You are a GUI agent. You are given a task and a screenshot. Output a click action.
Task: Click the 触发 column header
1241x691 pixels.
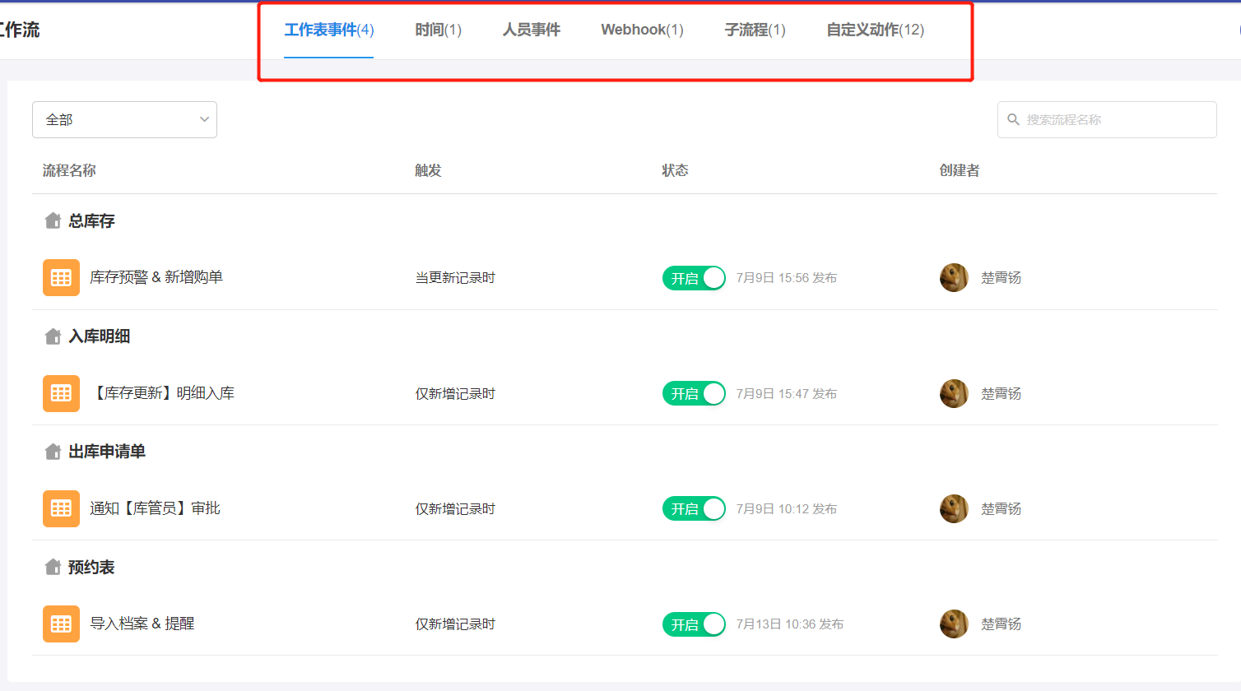pos(428,170)
